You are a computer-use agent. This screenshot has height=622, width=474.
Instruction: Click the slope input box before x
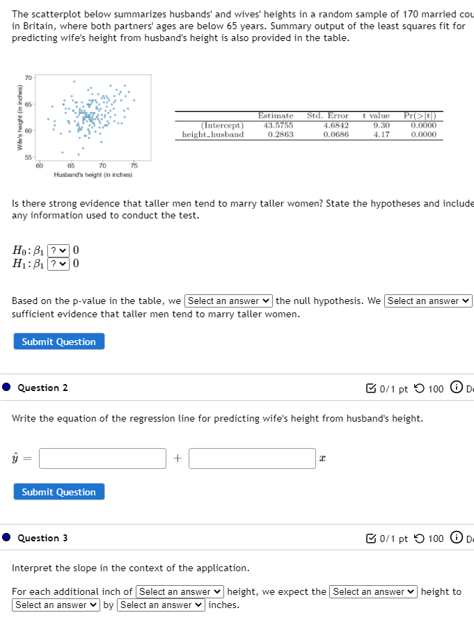252,458
